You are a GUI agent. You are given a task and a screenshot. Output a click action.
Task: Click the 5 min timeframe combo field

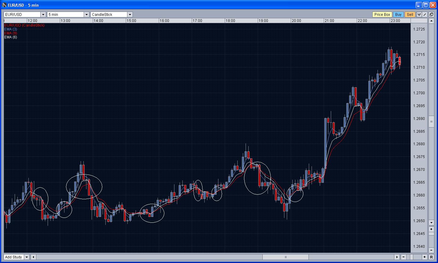tap(65, 15)
